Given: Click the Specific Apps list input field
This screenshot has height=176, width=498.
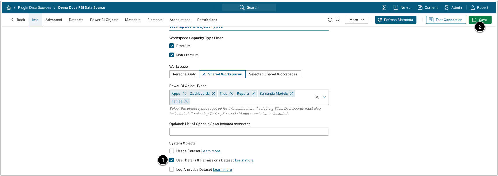Looking at the screenshot, I should [249, 132].
